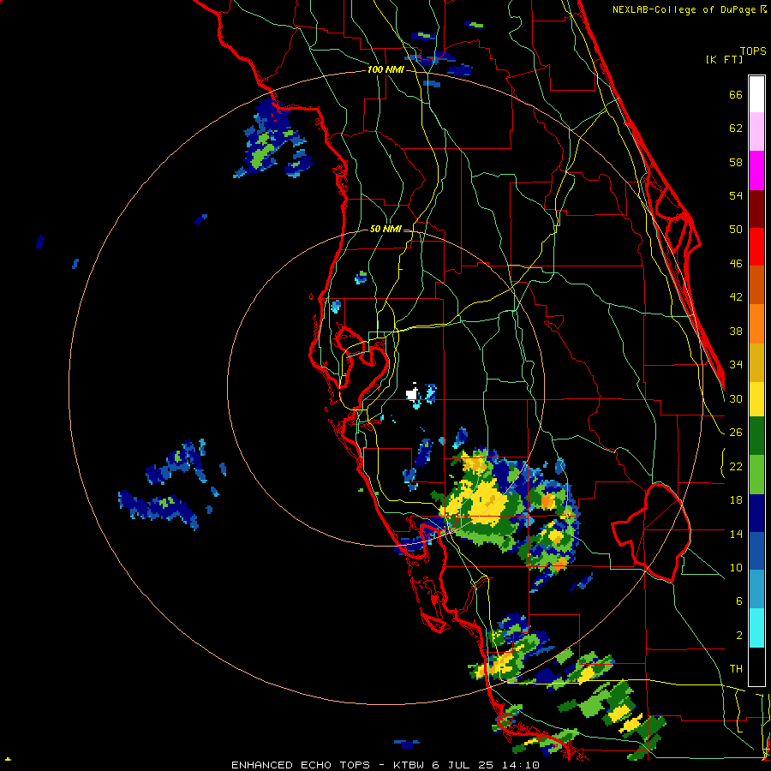
Task: Click the "14:10" timestamp
Action: pyautogui.click(x=520, y=765)
